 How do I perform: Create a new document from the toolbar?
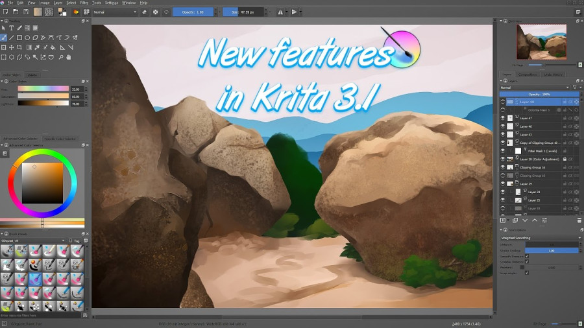(5, 12)
